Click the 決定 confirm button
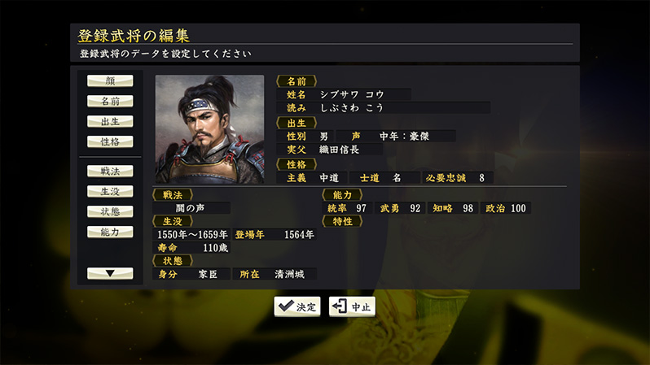 pos(296,306)
